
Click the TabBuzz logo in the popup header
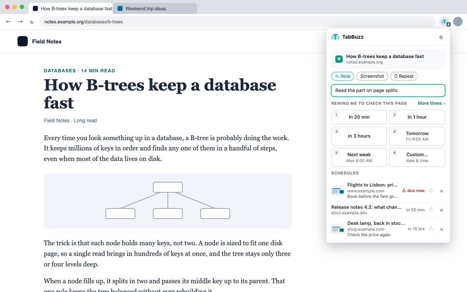pos(335,37)
